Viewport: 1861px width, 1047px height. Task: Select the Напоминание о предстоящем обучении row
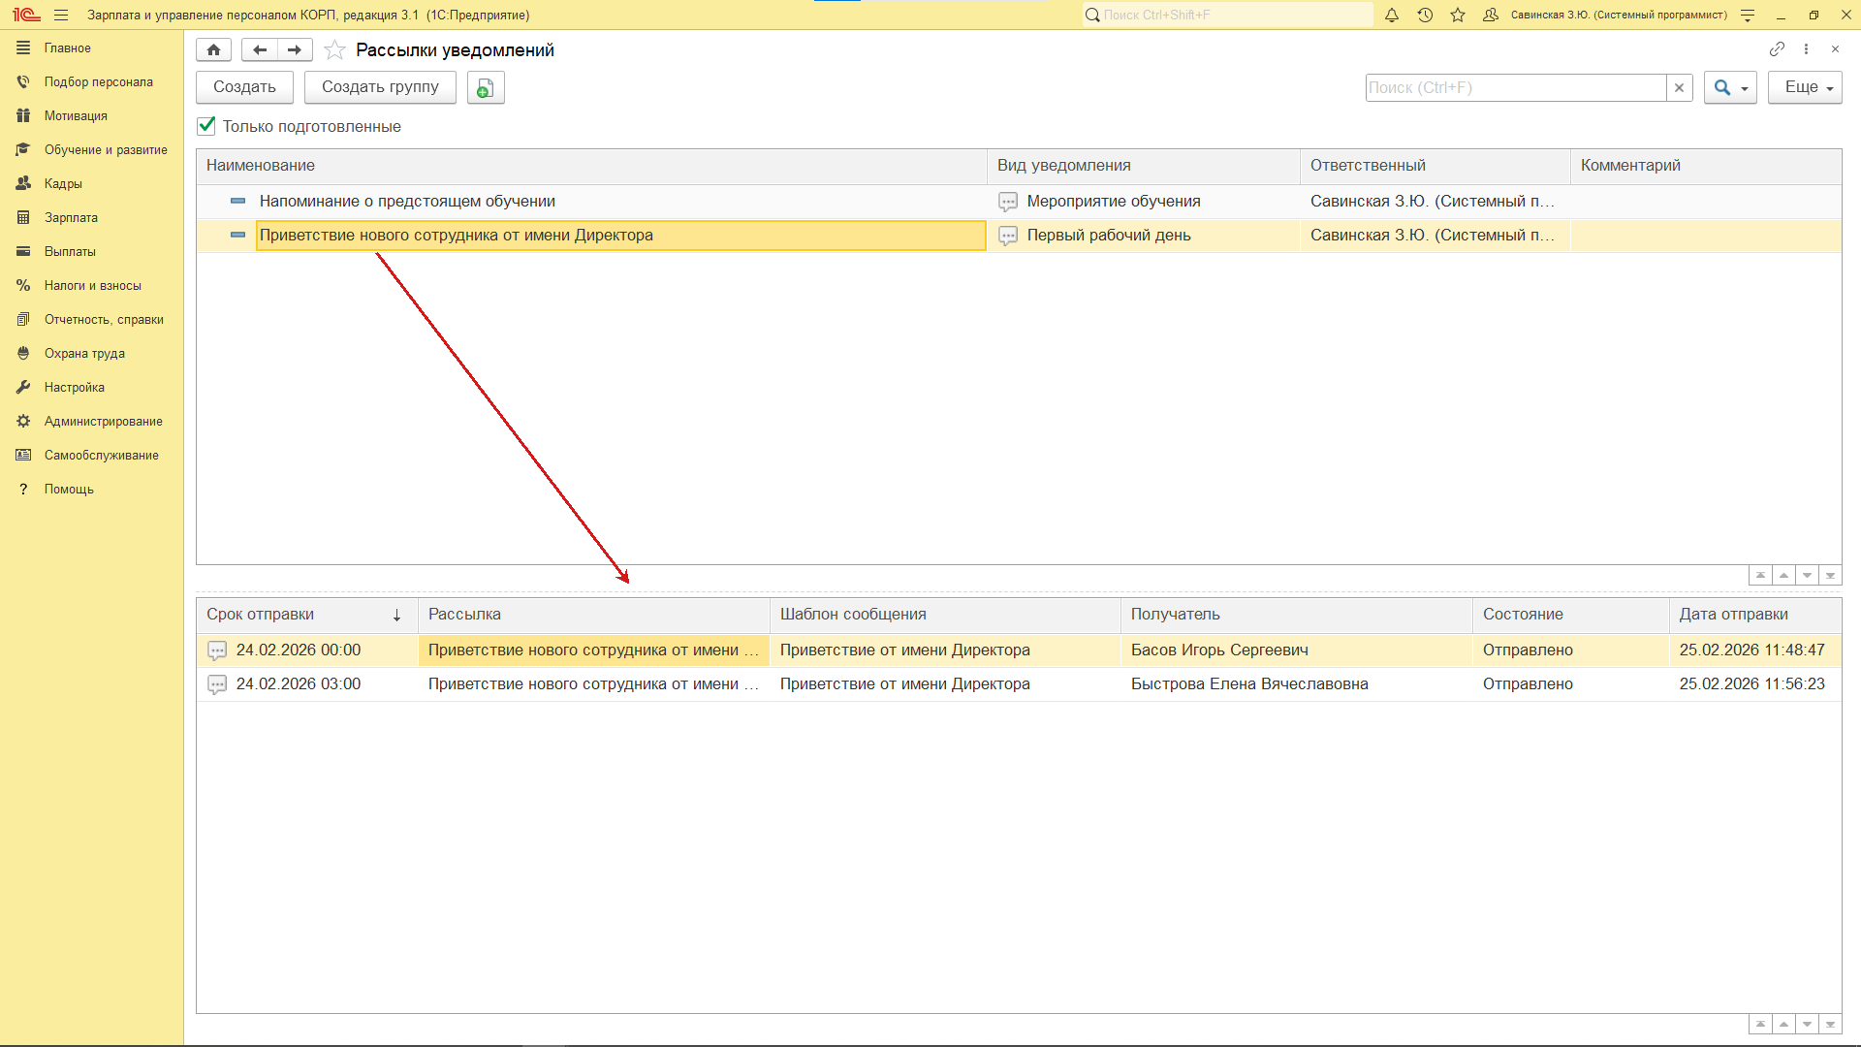(x=407, y=202)
